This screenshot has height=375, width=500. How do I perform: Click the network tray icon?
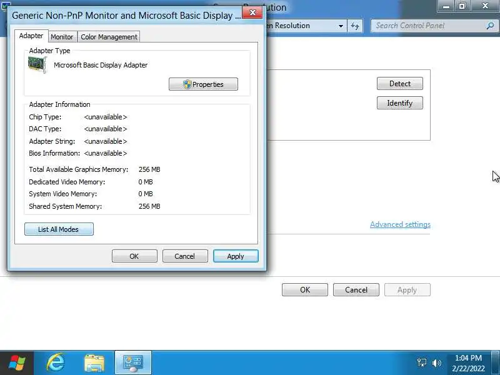[421, 362]
